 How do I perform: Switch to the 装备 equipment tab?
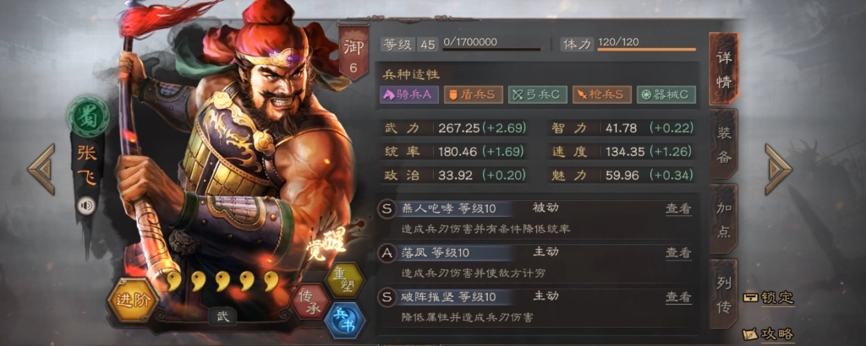pos(724,144)
